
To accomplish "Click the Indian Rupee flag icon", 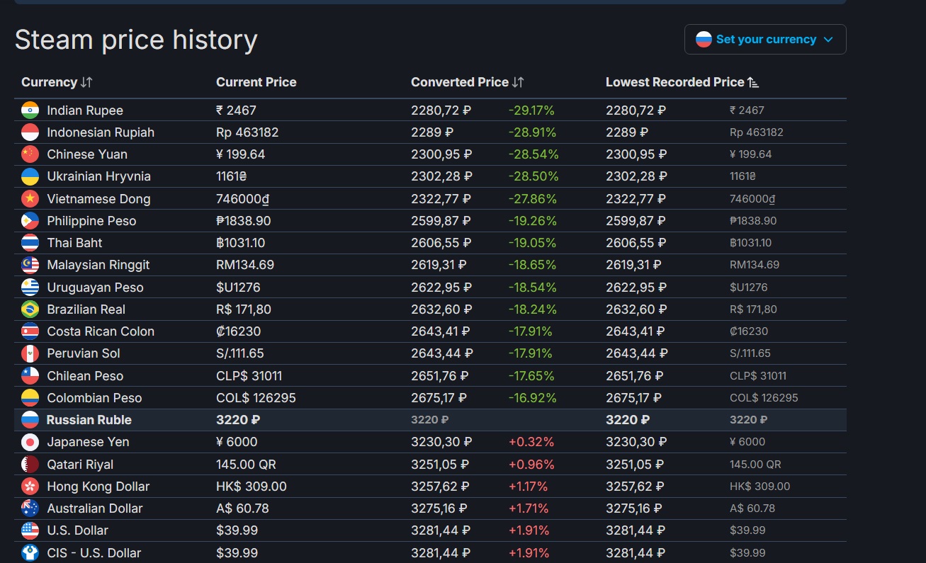I will click(x=30, y=110).
